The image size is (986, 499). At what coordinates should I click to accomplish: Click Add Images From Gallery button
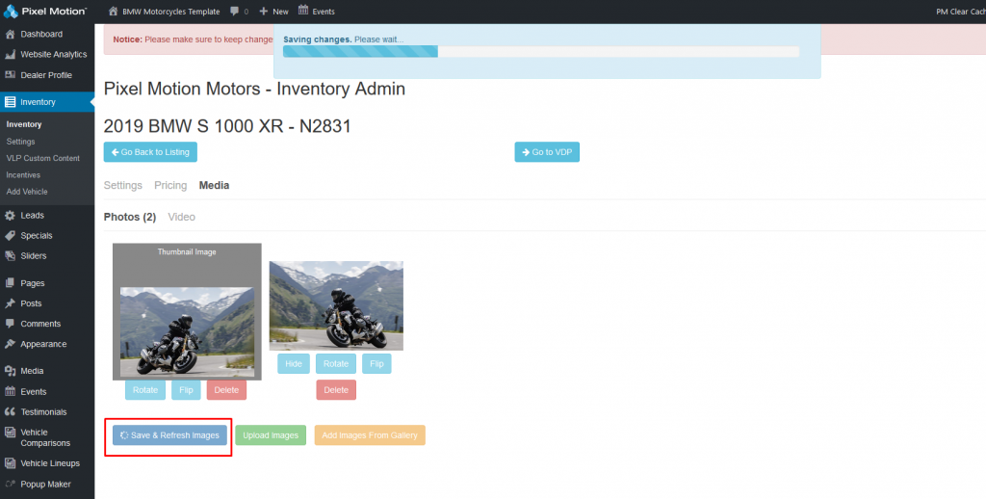pyautogui.click(x=370, y=435)
